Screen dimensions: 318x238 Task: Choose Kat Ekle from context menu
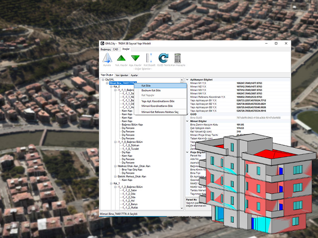pyautogui.click(x=146, y=86)
